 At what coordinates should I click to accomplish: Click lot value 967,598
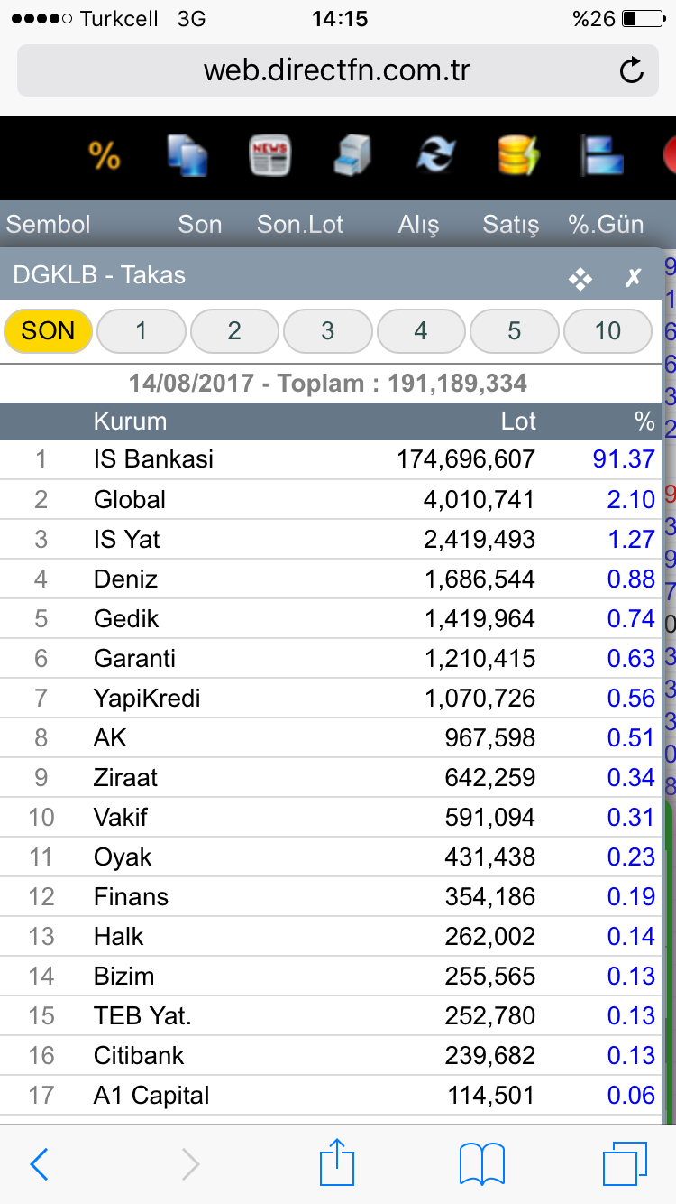(490, 737)
